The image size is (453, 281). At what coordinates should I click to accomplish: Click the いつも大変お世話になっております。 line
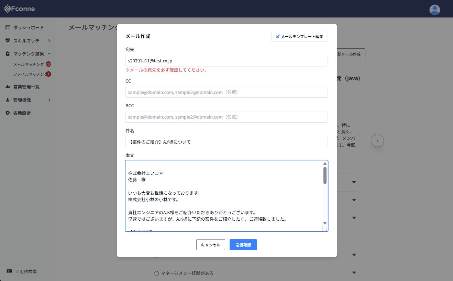pyautogui.click(x=164, y=193)
